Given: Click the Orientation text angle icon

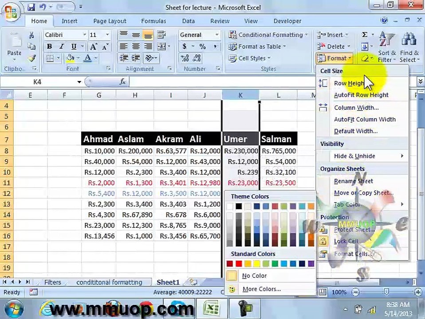Looking at the screenshot, I should coord(149,58).
